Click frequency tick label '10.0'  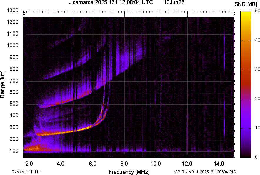click(156, 164)
